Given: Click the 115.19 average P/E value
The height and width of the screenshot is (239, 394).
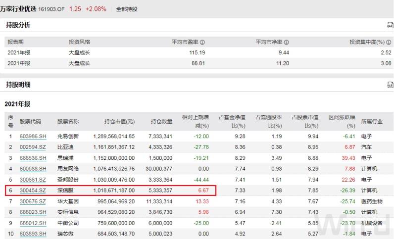Looking at the screenshot, I should pyautogui.click(x=197, y=53).
